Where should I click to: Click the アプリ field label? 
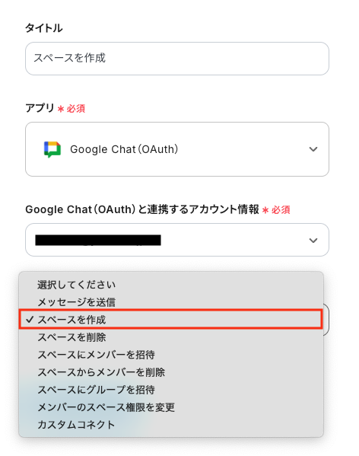40,108
